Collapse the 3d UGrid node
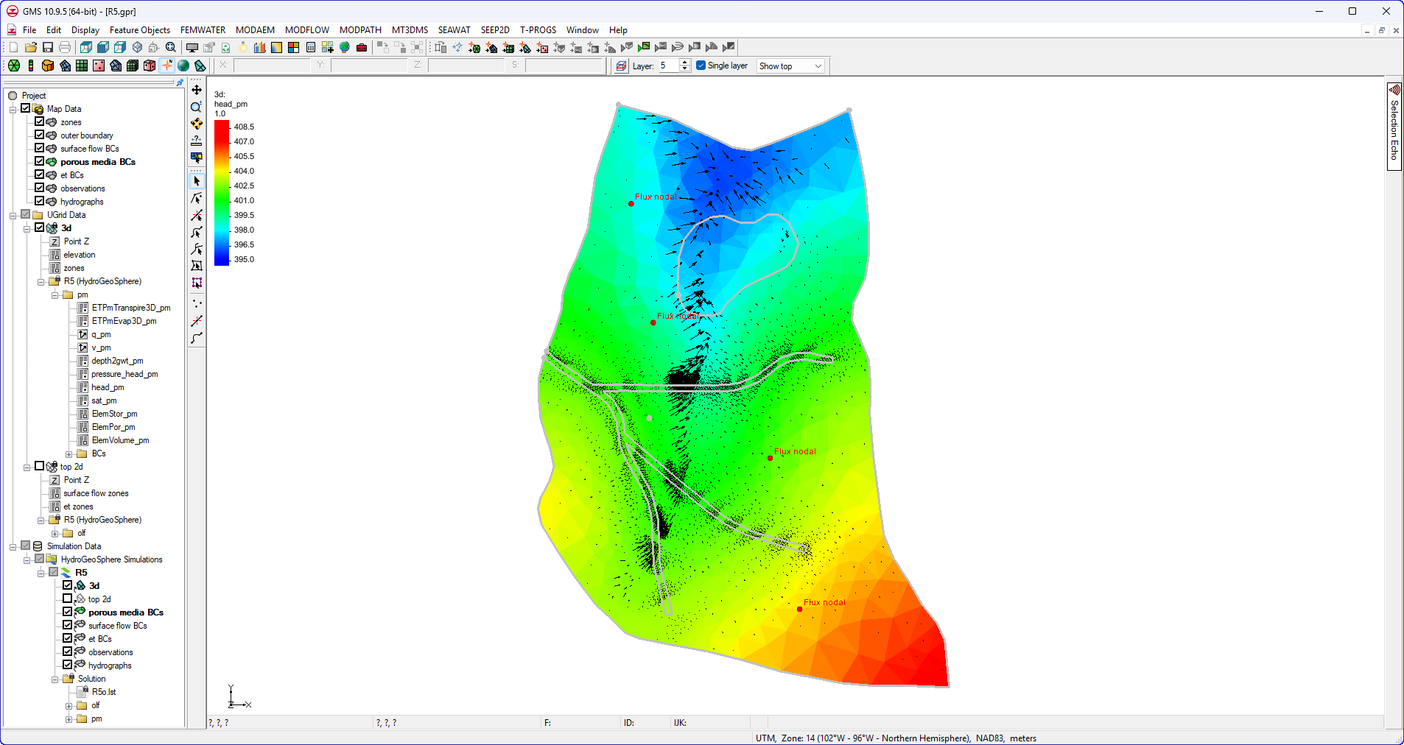The image size is (1404, 745). pyautogui.click(x=27, y=228)
